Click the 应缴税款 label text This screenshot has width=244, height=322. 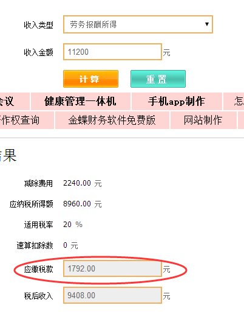pos(38,269)
